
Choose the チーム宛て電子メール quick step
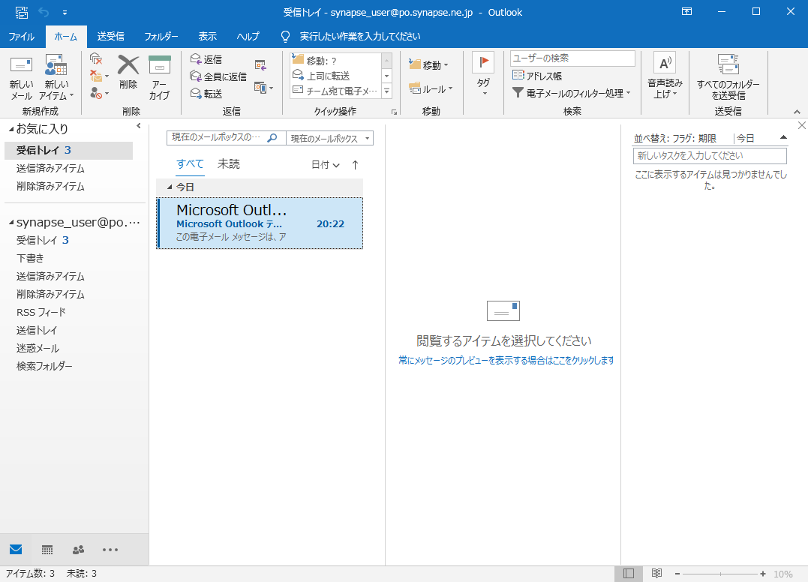(335, 91)
